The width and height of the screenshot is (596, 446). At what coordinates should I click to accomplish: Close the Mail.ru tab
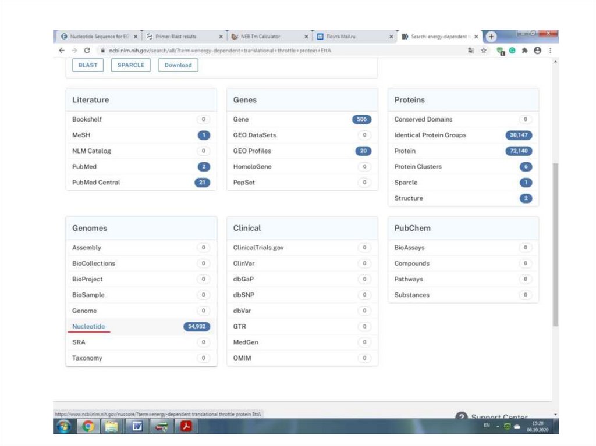[391, 37]
